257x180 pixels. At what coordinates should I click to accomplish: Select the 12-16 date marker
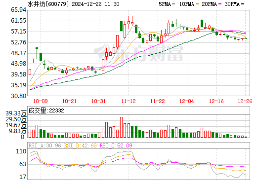[216, 101]
